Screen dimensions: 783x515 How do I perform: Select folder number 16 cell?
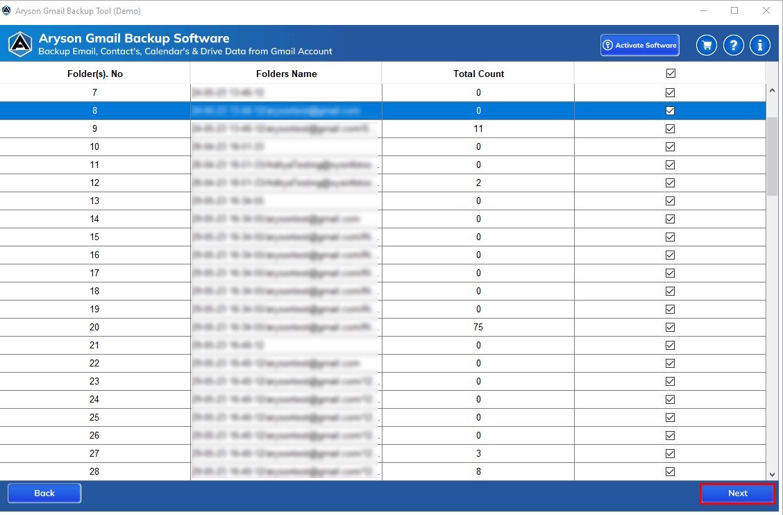(95, 255)
